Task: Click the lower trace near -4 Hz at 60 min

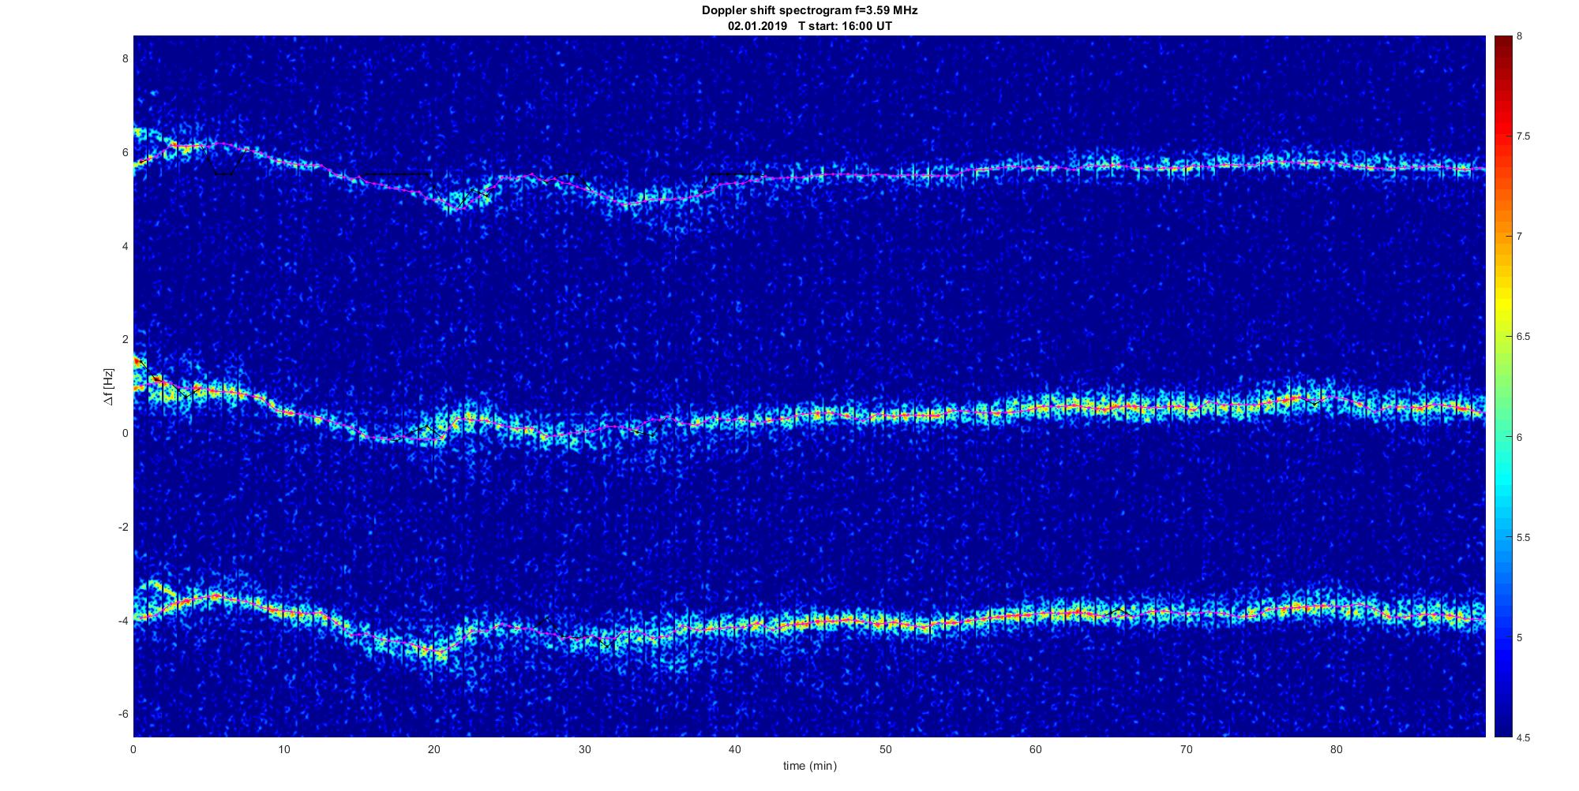Action: pyautogui.click(x=1036, y=614)
